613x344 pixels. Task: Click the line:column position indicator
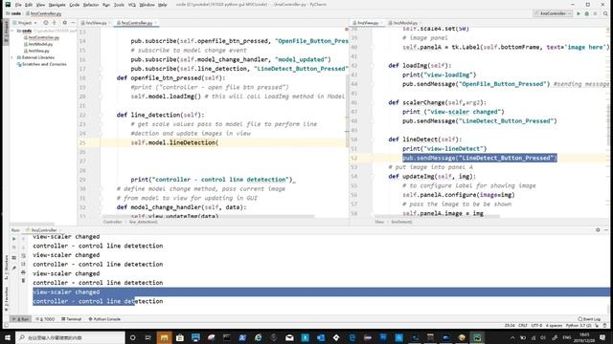[x=510, y=325]
